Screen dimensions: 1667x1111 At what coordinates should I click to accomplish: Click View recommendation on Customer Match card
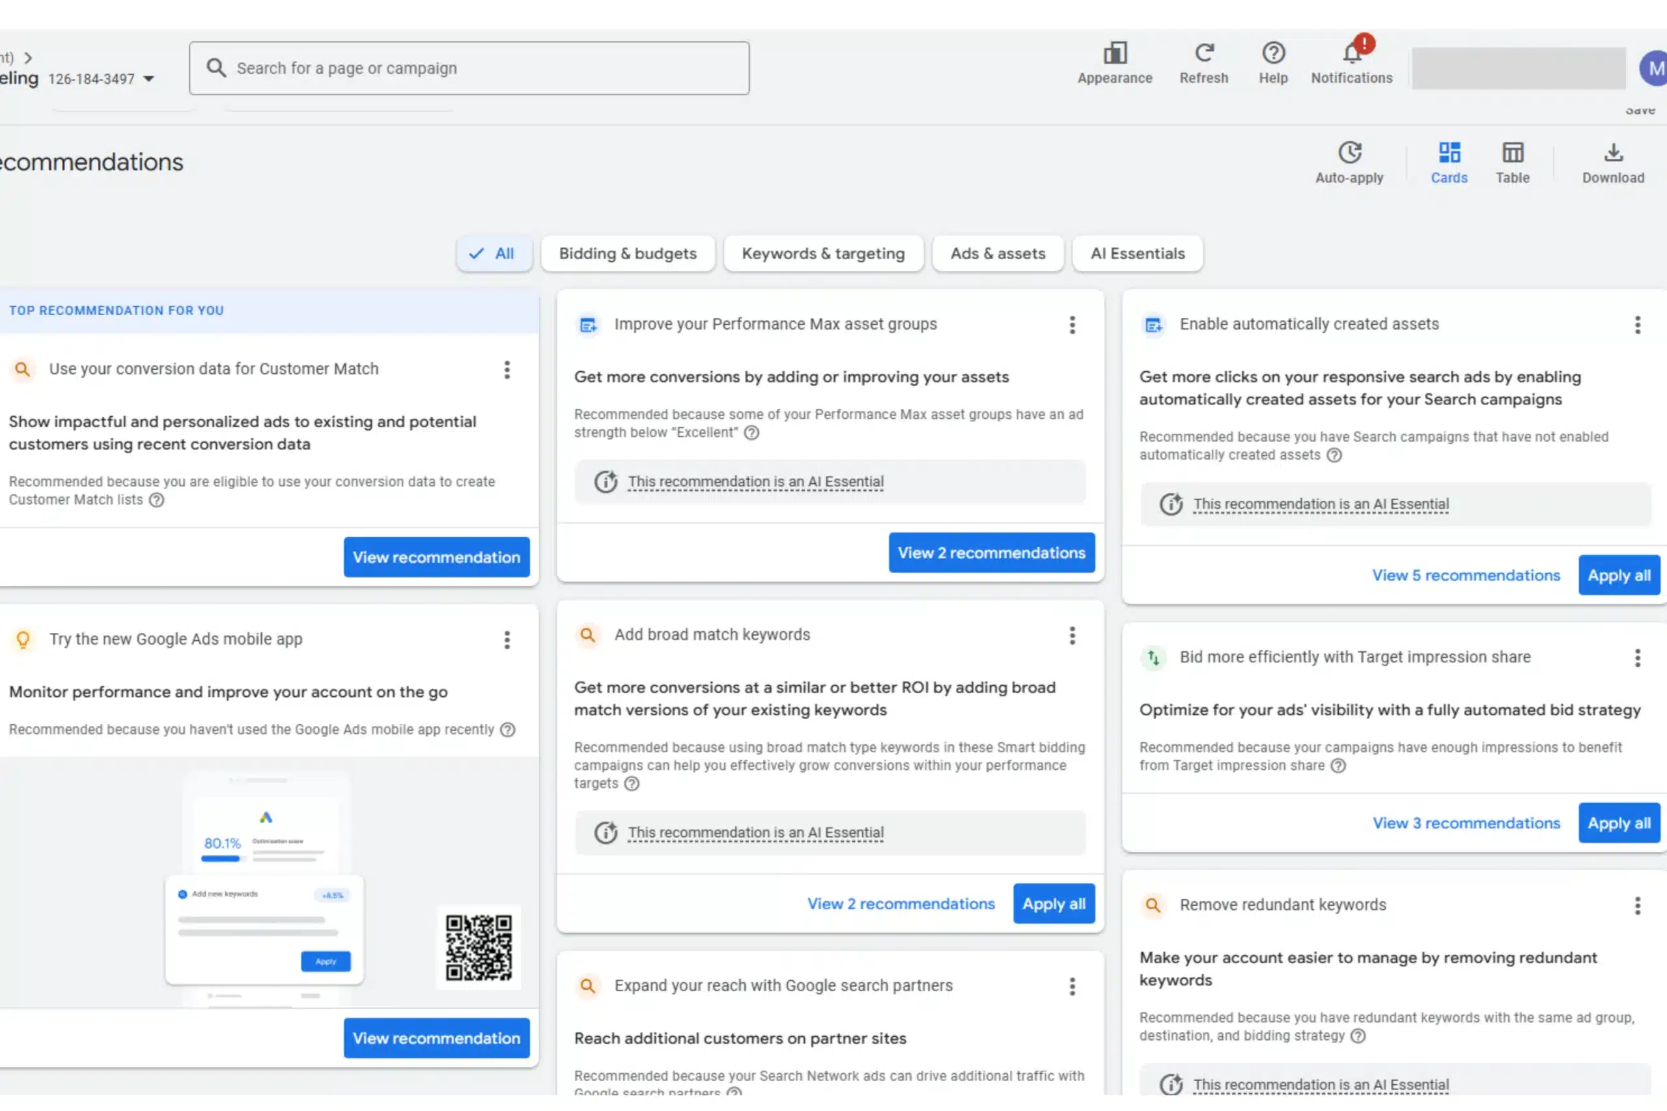436,557
